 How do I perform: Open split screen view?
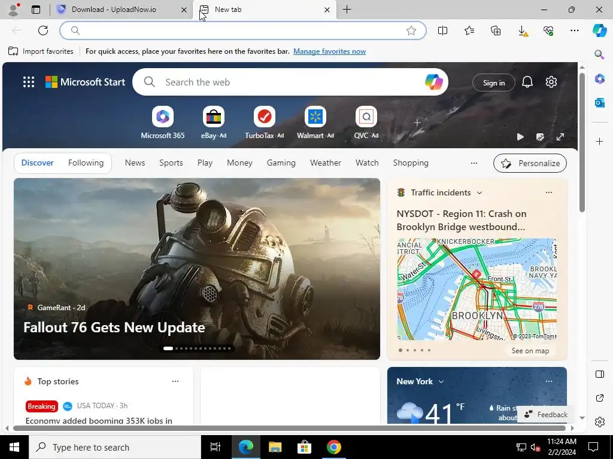(x=442, y=30)
